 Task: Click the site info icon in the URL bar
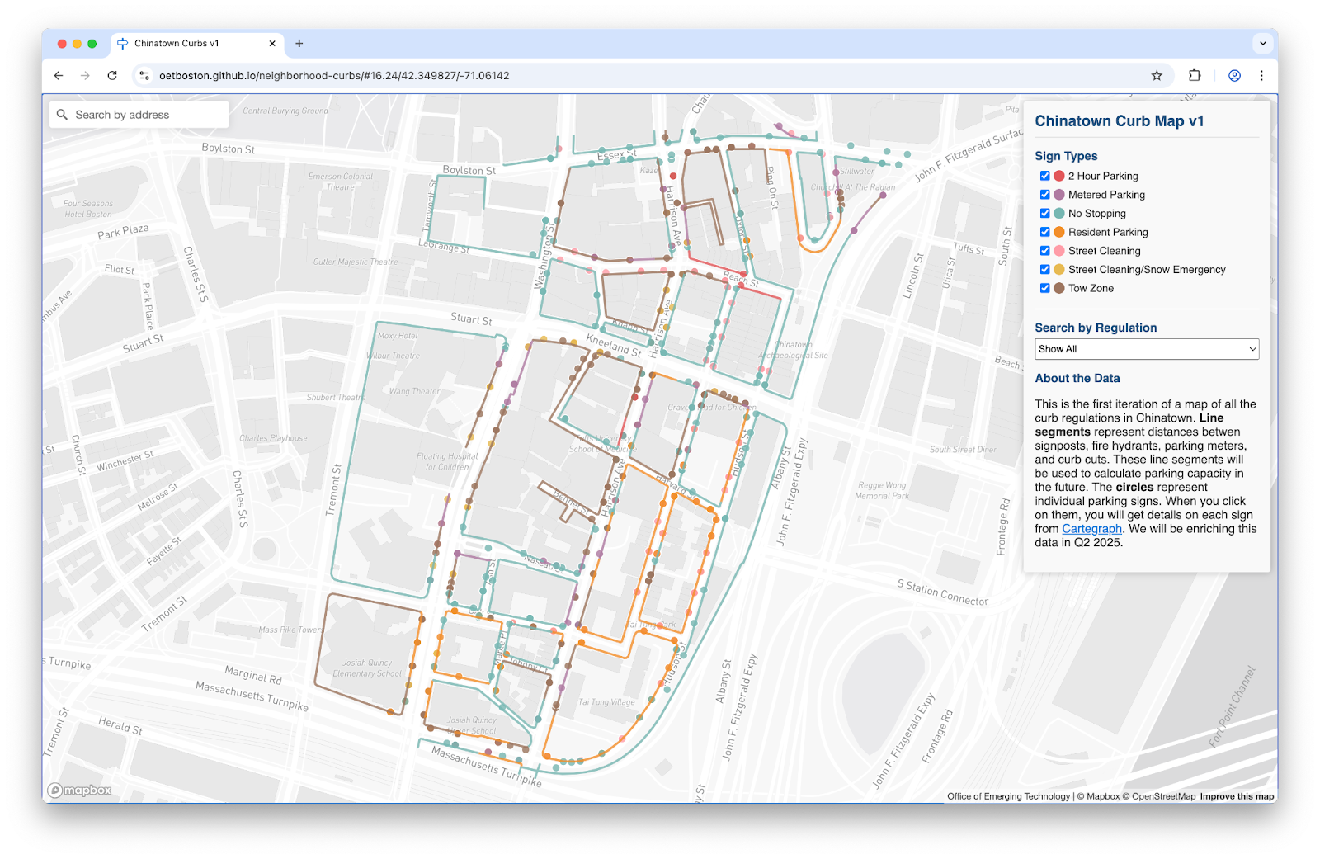click(x=144, y=75)
